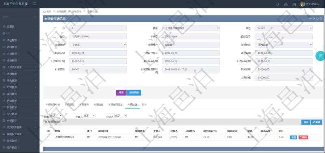Click the purple 修改 button
325x153 pixels.
121,93
